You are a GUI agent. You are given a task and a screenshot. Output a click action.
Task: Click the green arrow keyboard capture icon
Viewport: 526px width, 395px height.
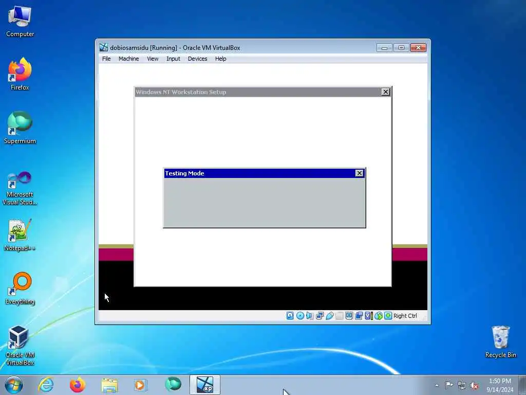pos(388,316)
